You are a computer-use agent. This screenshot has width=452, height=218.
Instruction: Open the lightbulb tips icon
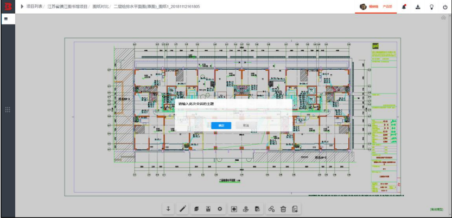point(431,7)
